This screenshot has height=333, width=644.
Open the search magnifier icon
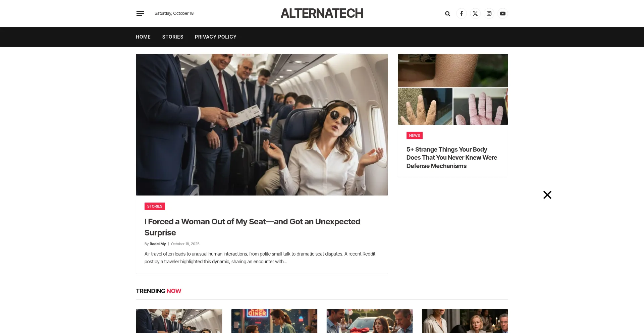point(447,14)
